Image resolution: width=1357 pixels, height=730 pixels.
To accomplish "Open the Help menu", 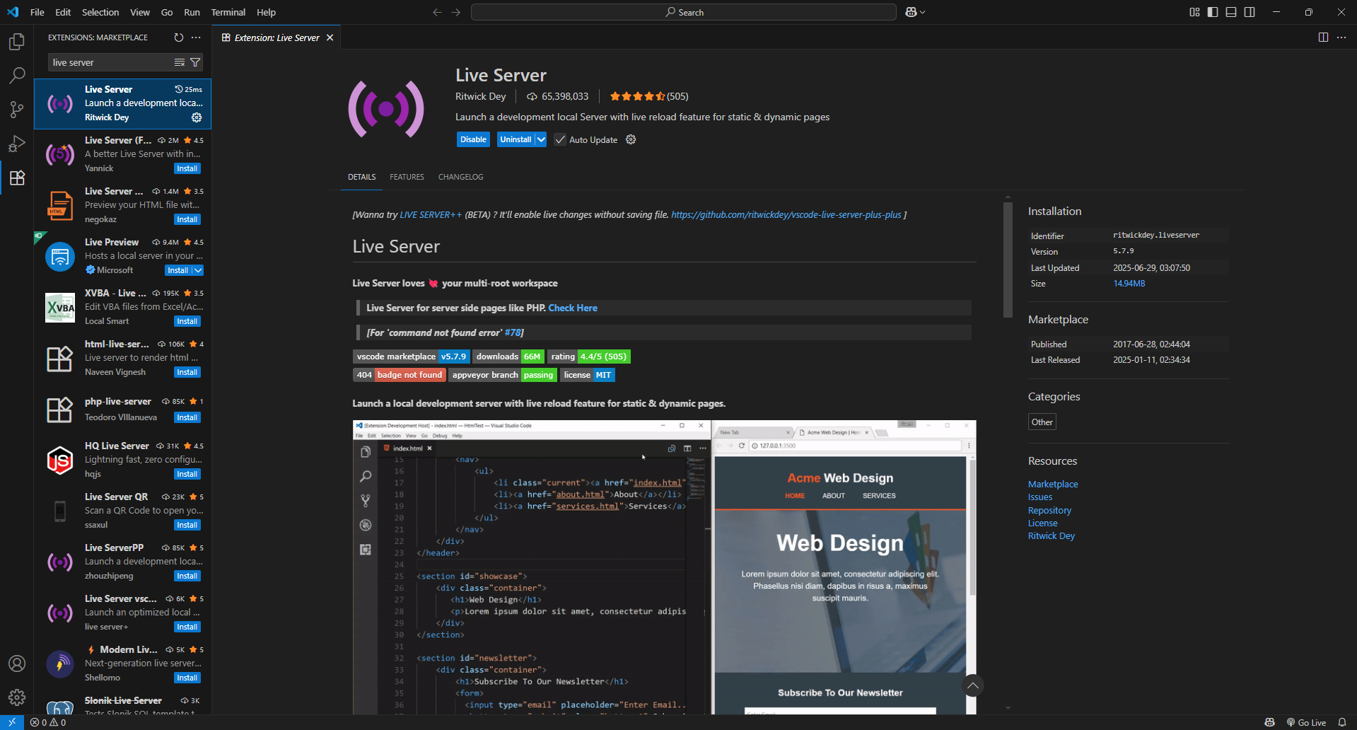I will (x=266, y=12).
